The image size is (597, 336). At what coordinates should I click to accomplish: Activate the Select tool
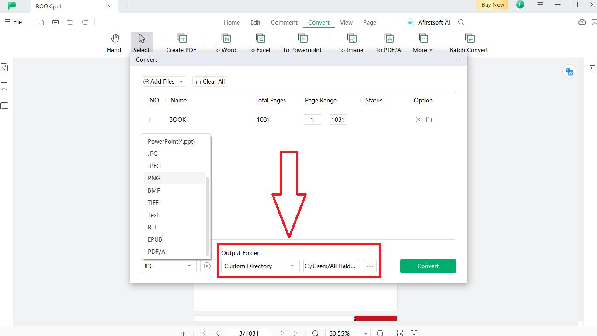pos(142,43)
